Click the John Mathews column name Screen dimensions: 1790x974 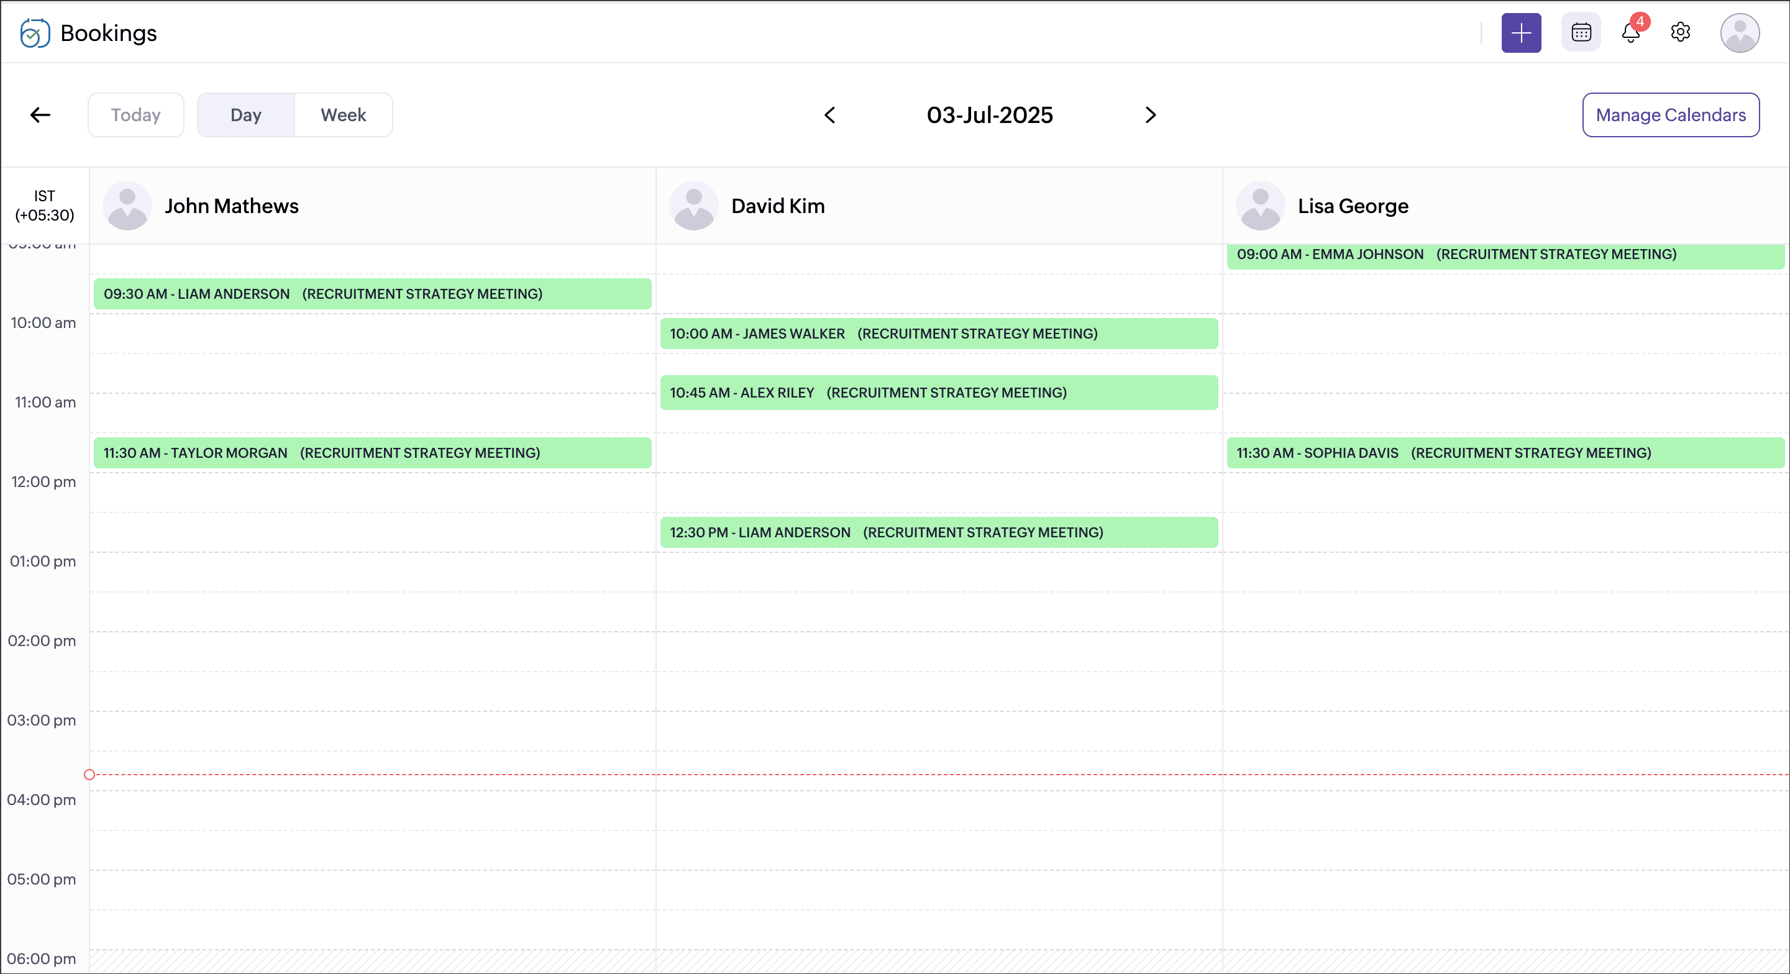point(231,206)
